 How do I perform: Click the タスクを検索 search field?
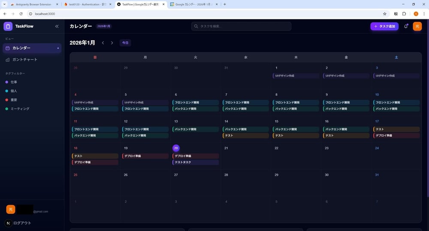(x=241, y=26)
